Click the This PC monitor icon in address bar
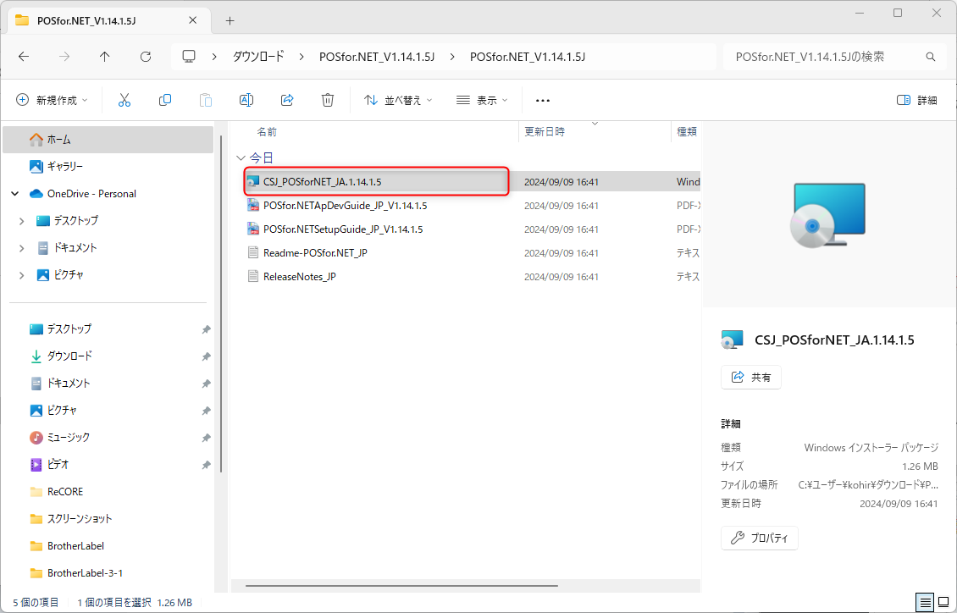957x613 pixels. pyautogui.click(x=189, y=57)
